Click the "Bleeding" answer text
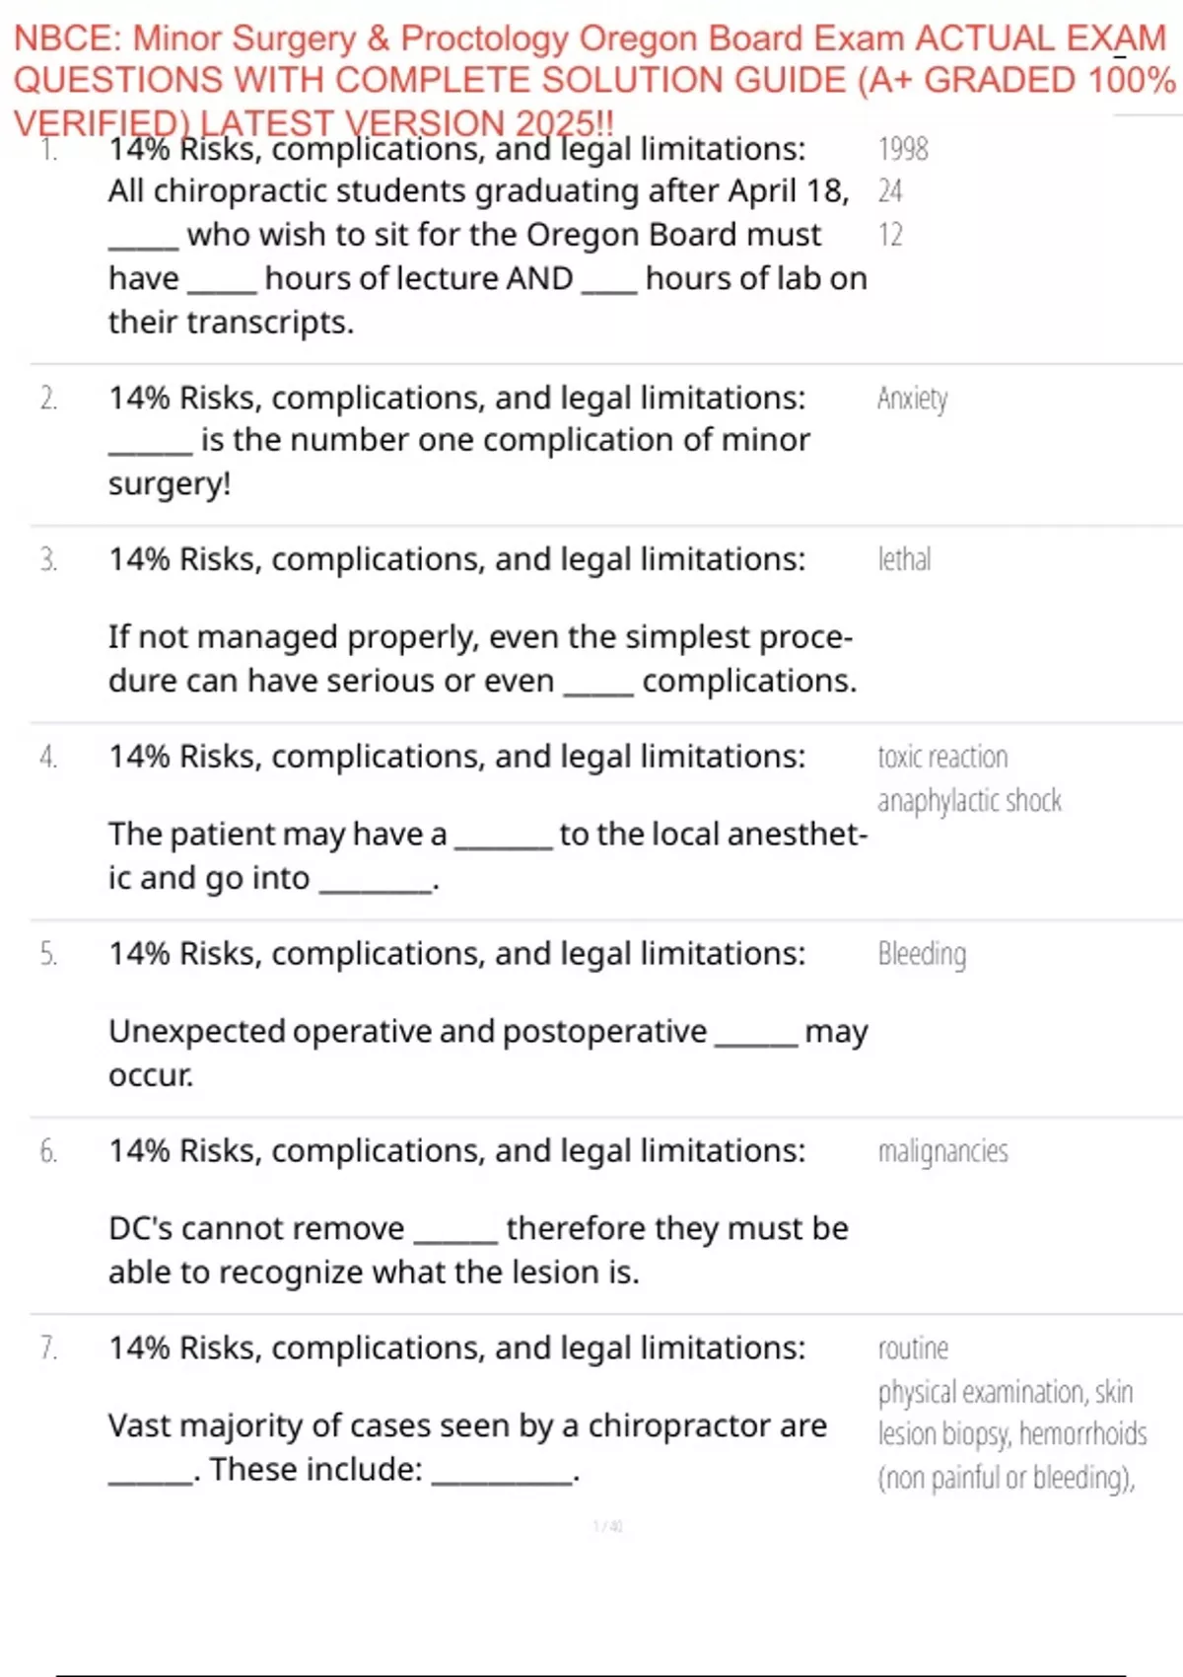Screen dimensions: 1183x1677 click(922, 954)
